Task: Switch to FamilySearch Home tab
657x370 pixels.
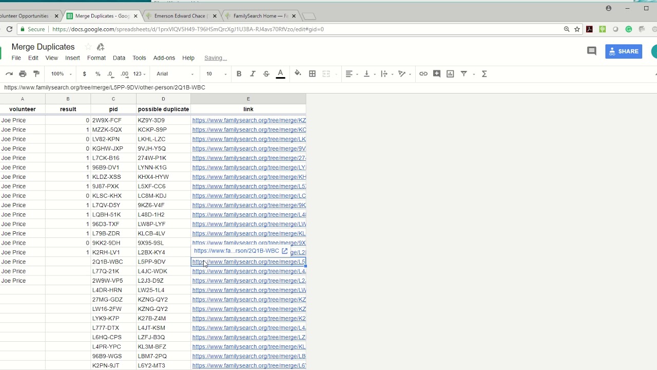Action: [x=261, y=16]
